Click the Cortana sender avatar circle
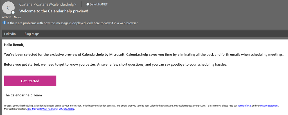 click(8, 7)
